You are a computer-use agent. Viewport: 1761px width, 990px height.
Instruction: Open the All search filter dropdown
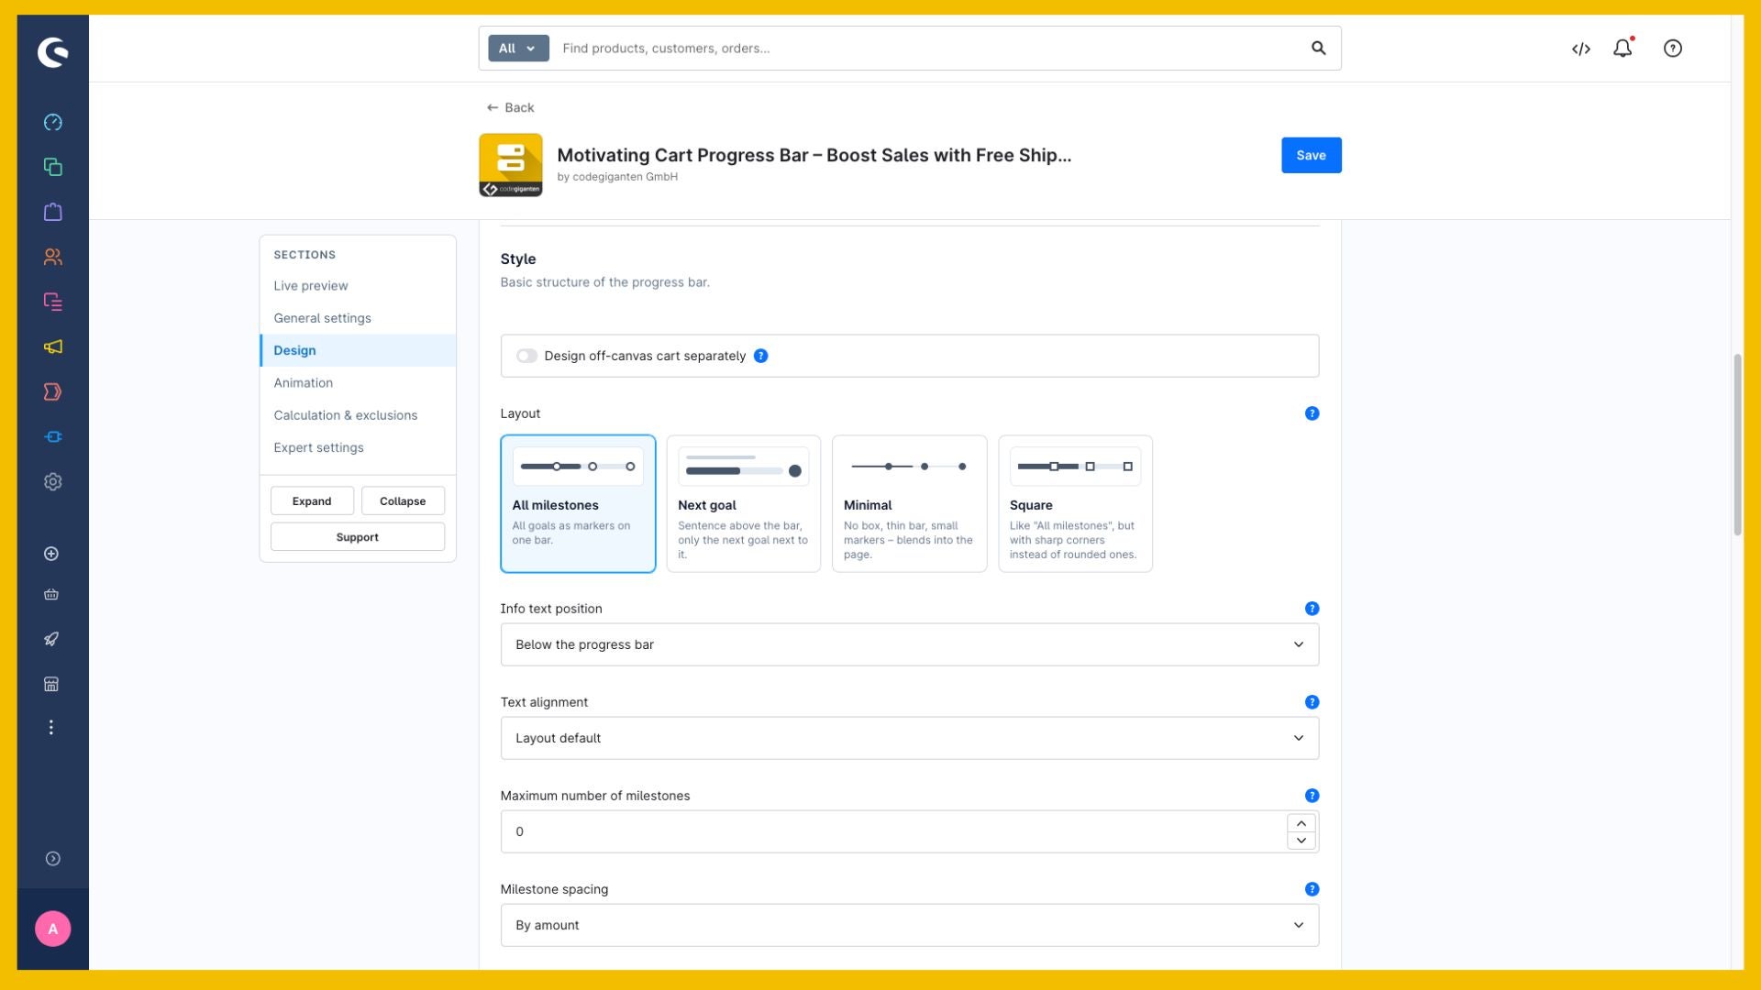(x=518, y=48)
